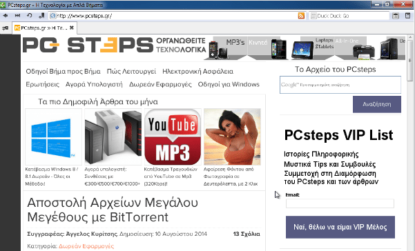Click the Τα πιο Δημοφιλή Άρθρα heading
This screenshot has height=251, width=415.
click(98, 102)
